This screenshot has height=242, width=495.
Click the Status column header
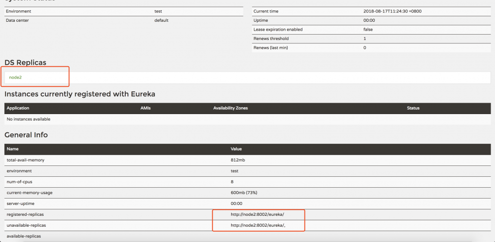click(x=413, y=108)
